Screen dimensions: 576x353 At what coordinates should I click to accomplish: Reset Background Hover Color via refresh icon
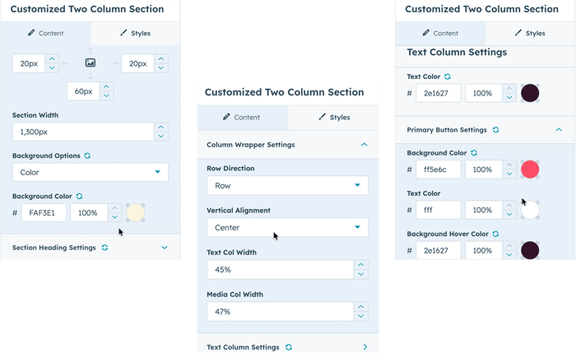(496, 235)
